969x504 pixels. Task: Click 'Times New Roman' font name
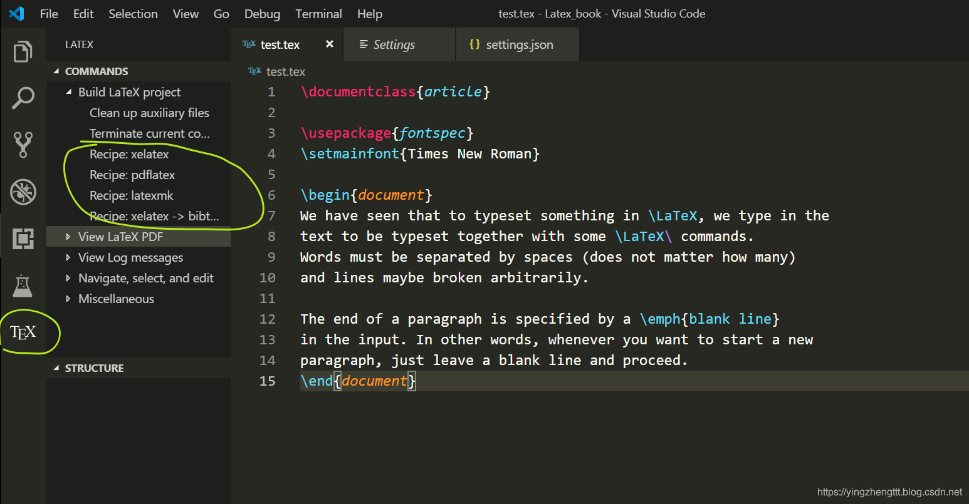tap(470, 154)
